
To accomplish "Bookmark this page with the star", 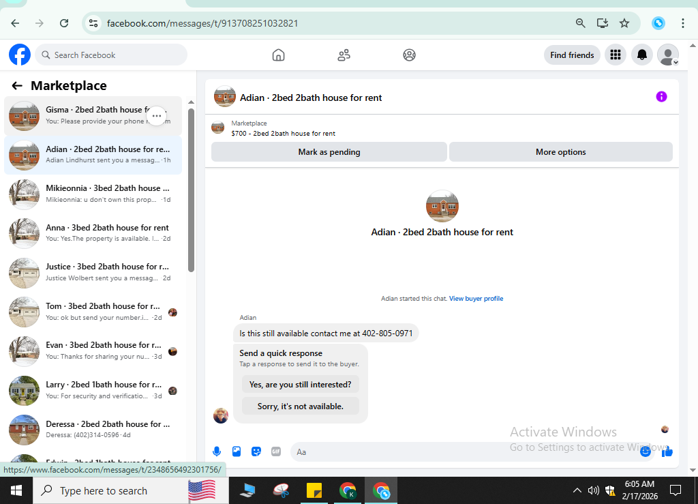I will [x=624, y=23].
